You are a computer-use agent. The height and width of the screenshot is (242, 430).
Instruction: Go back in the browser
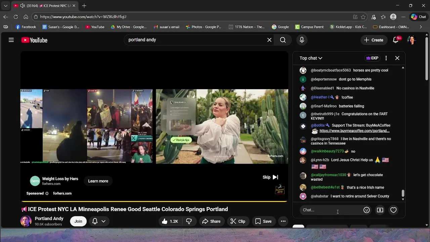(x=6, y=16)
